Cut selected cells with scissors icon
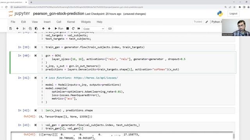 (x=24, y=28)
